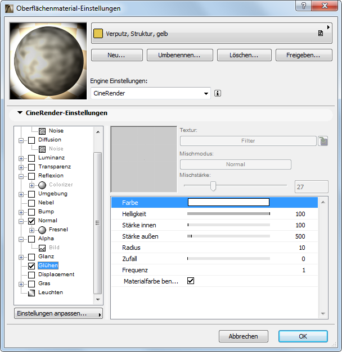Click the load texture file icon
Screen dimensions: 342x352
point(323,141)
